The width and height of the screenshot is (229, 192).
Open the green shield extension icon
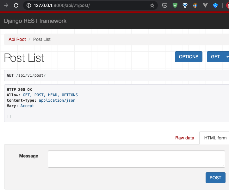tap(175, 5)
